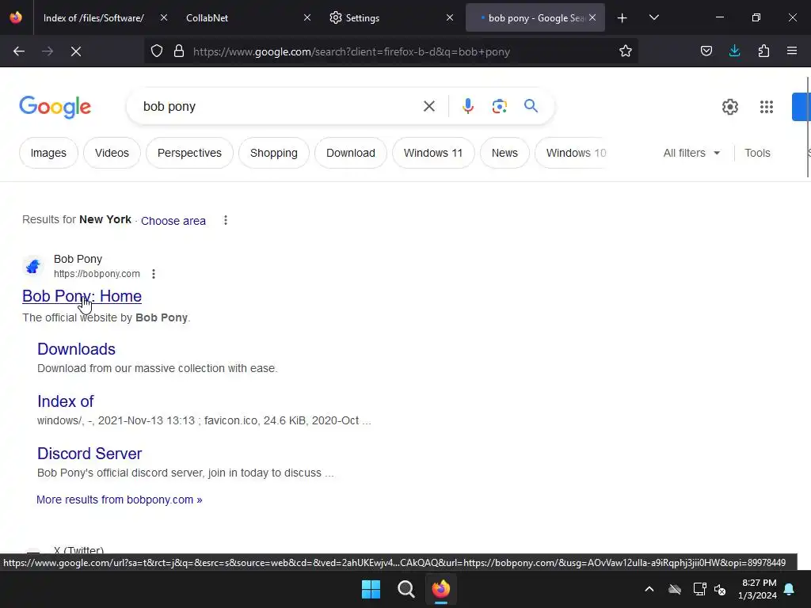Image resolution: width=811 pixels, height=608 pixels.
Task: Expand the All filters dropdown
Action: click(x=691, y=153)
